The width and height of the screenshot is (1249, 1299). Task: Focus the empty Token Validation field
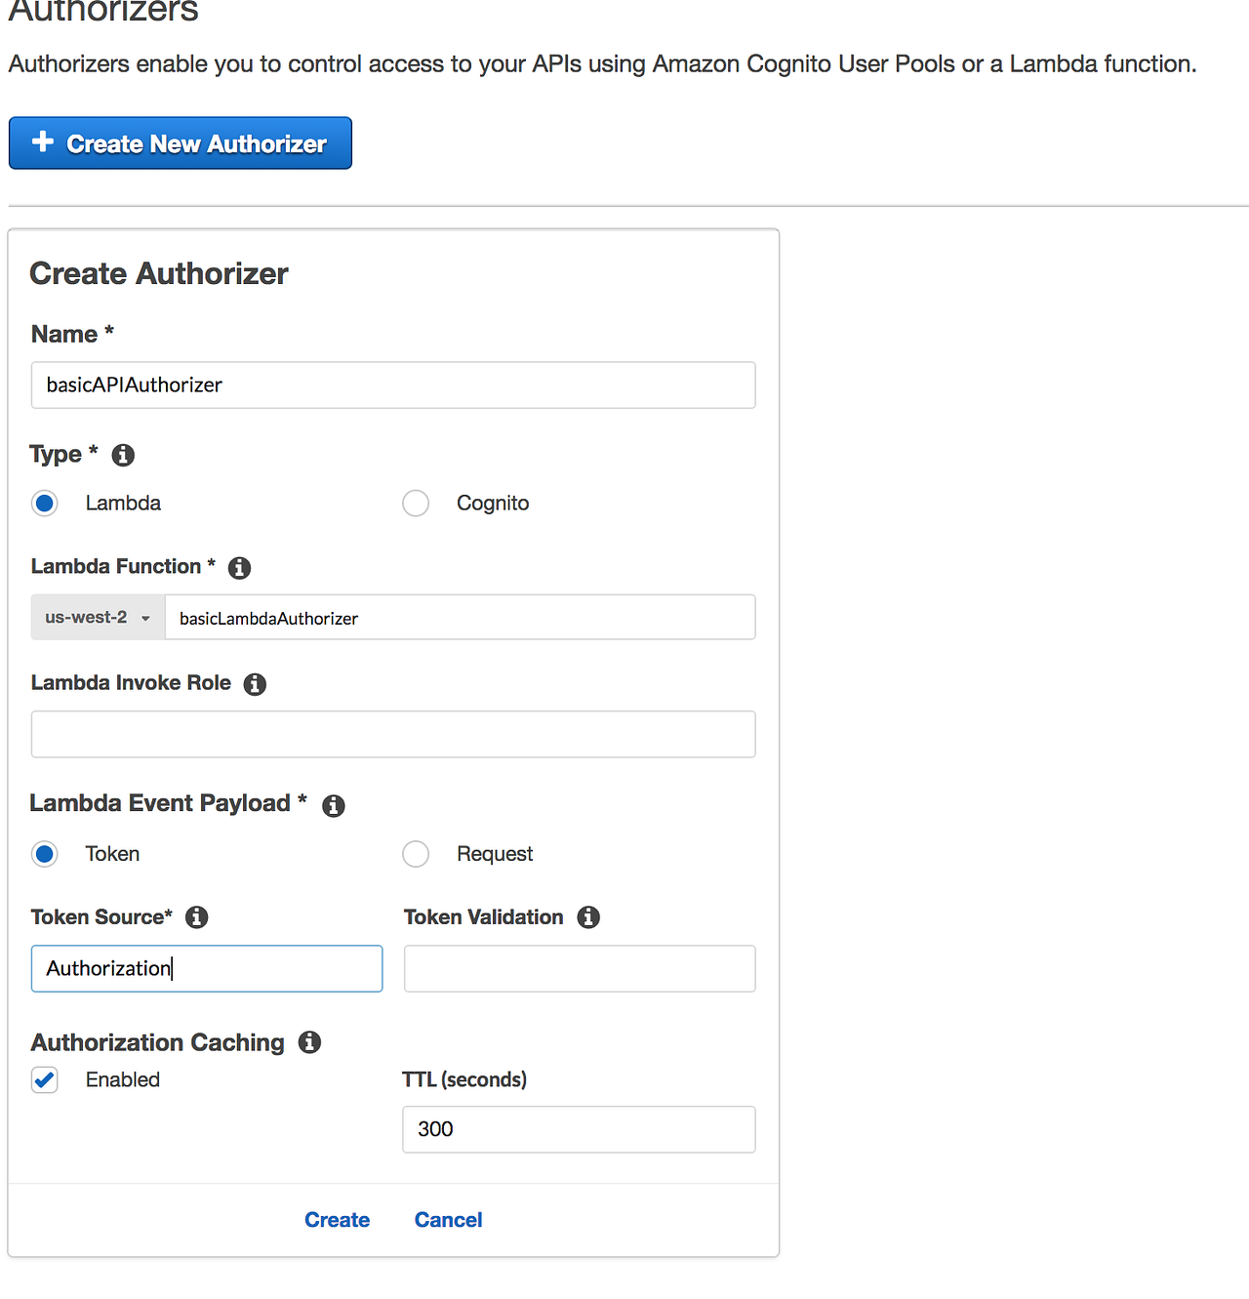pyautogui.click(x=579, y=968)
